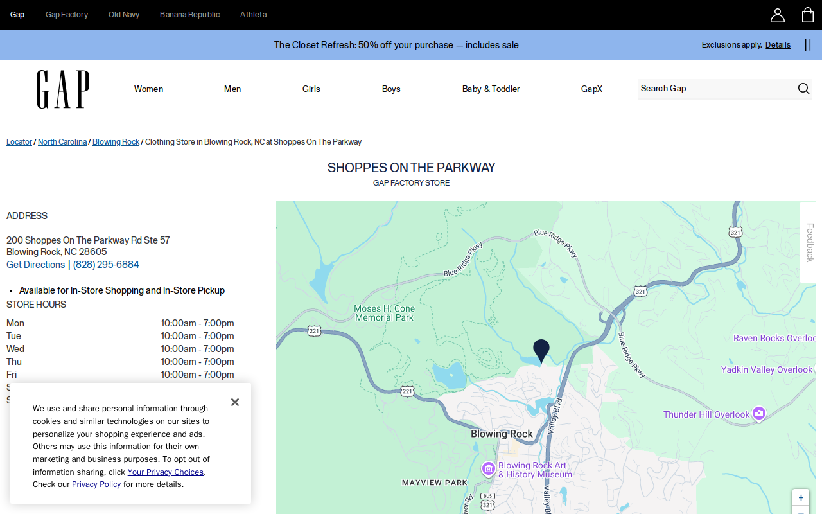
Task: Focus the Search Gap field
Action: 716,89
